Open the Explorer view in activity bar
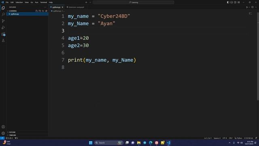Image resolution: width=259 pixels, height=146 pixels. pyautogui.click(x=3, y=8)
